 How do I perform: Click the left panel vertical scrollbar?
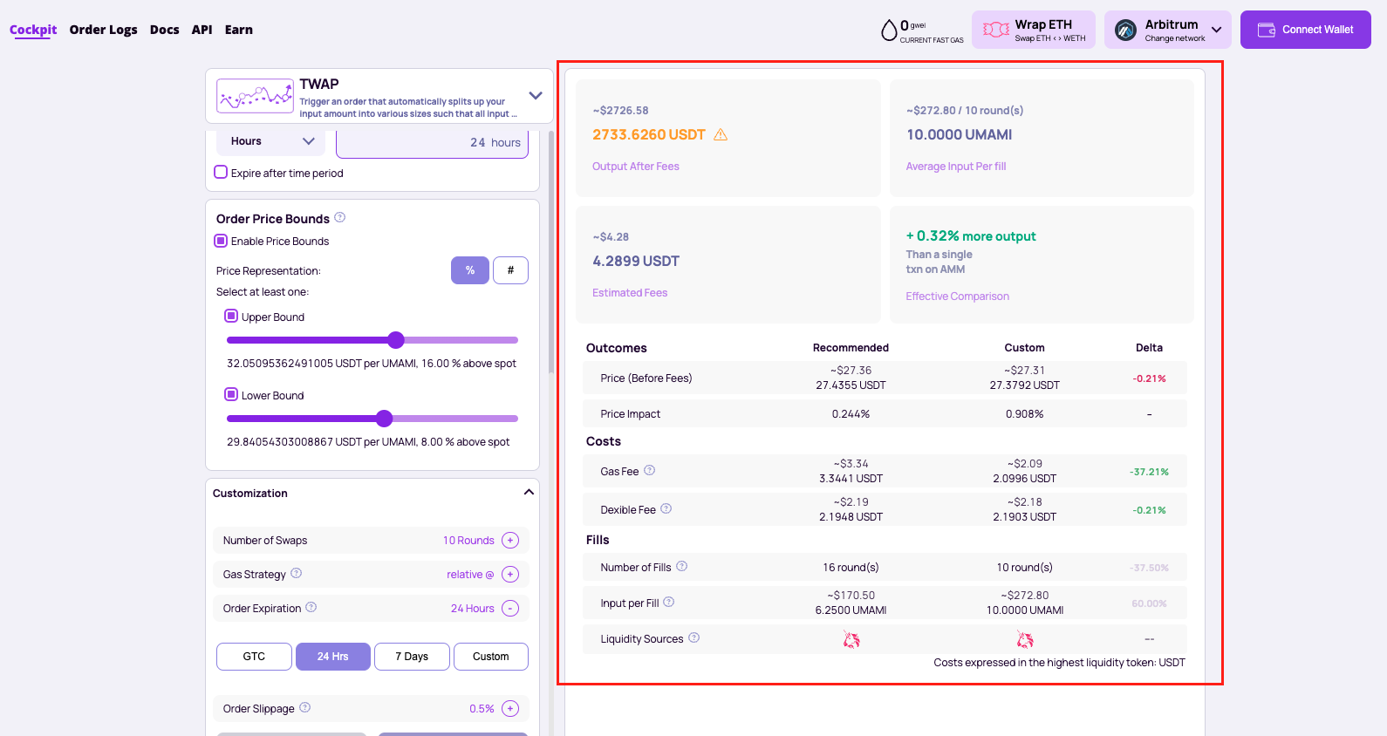coord(551,253)
